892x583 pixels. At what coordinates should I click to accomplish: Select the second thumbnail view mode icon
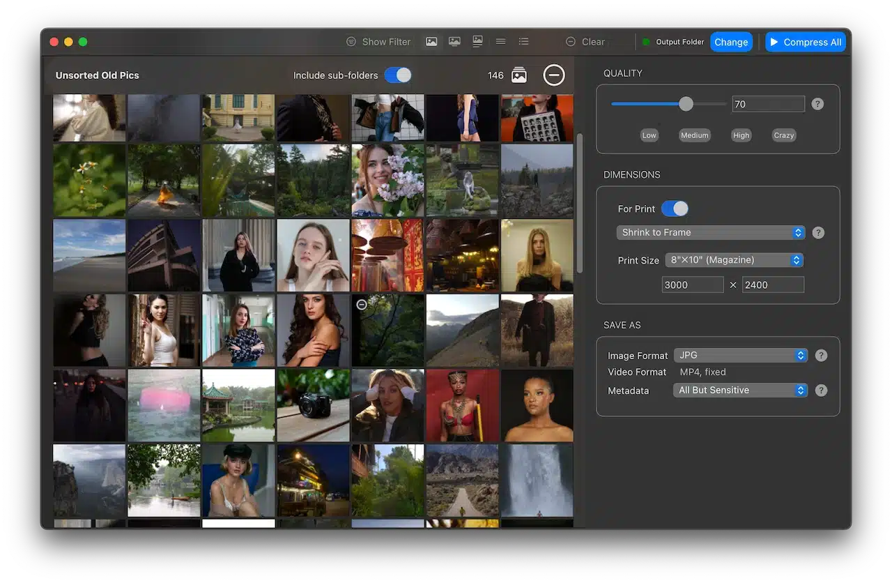(x=454, y=42)
